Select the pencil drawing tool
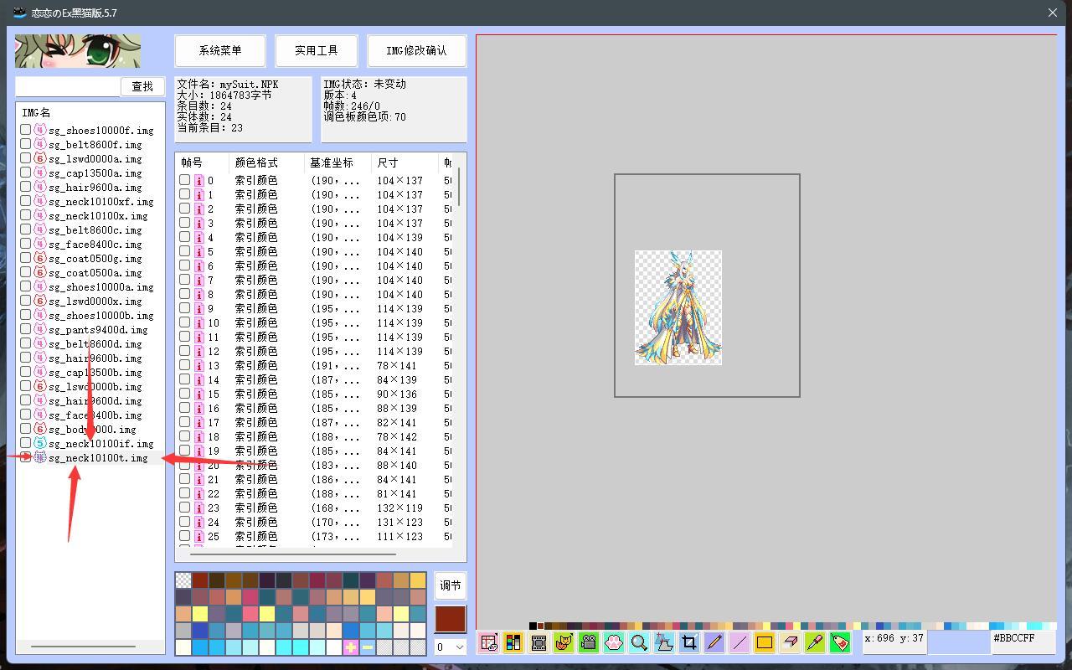1072x670 pixels. (x=714, y=642)
